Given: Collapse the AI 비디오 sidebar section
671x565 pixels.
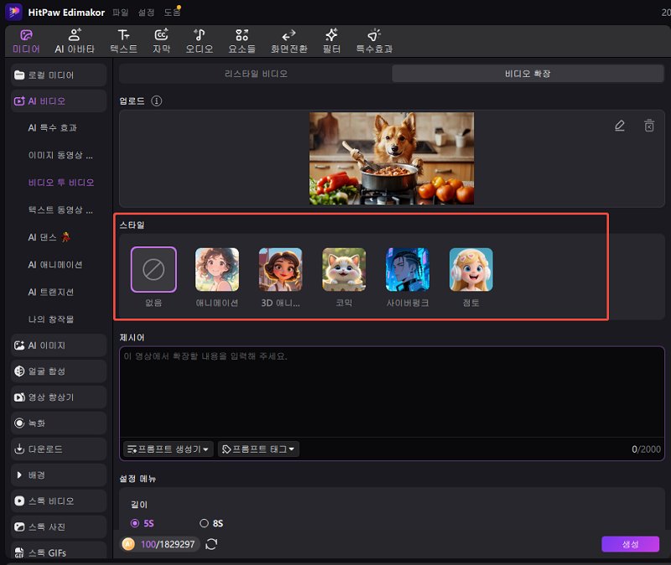Looking at the screenshot, I should [x=59, y=101].
